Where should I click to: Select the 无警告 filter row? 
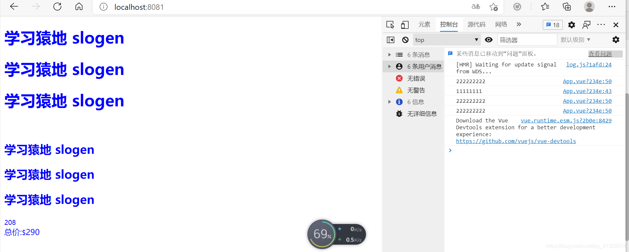(413, 90)
